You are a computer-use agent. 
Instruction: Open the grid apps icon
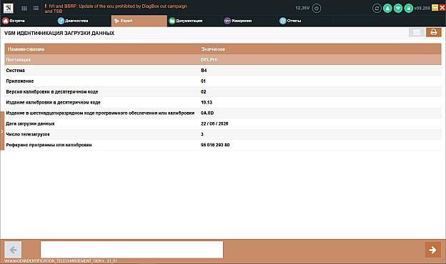(24, 9)
